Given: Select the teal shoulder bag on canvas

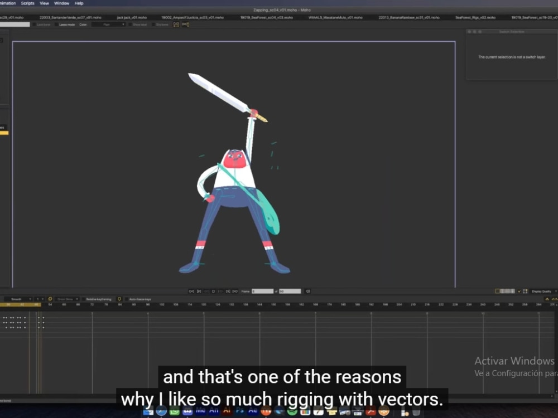Looking at the screenshot, I should click(268, 212).
